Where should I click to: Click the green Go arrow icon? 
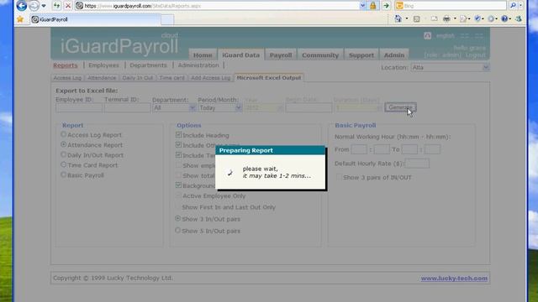[x=386, y=6]
